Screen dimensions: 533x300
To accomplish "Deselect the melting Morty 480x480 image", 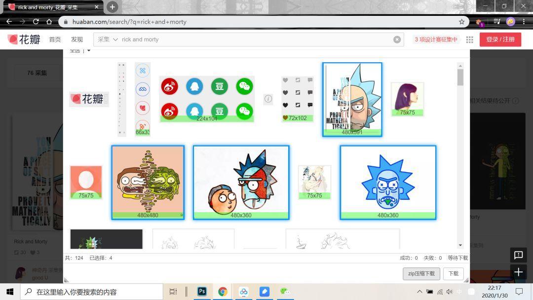I will (x=148, y=182).
